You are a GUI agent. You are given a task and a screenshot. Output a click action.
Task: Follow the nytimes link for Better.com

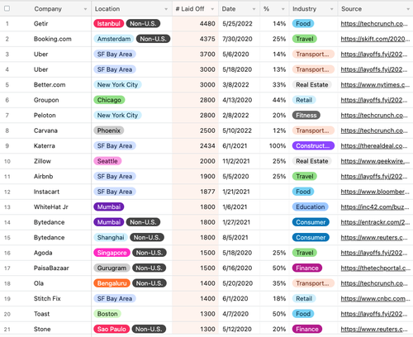(375, 85)
